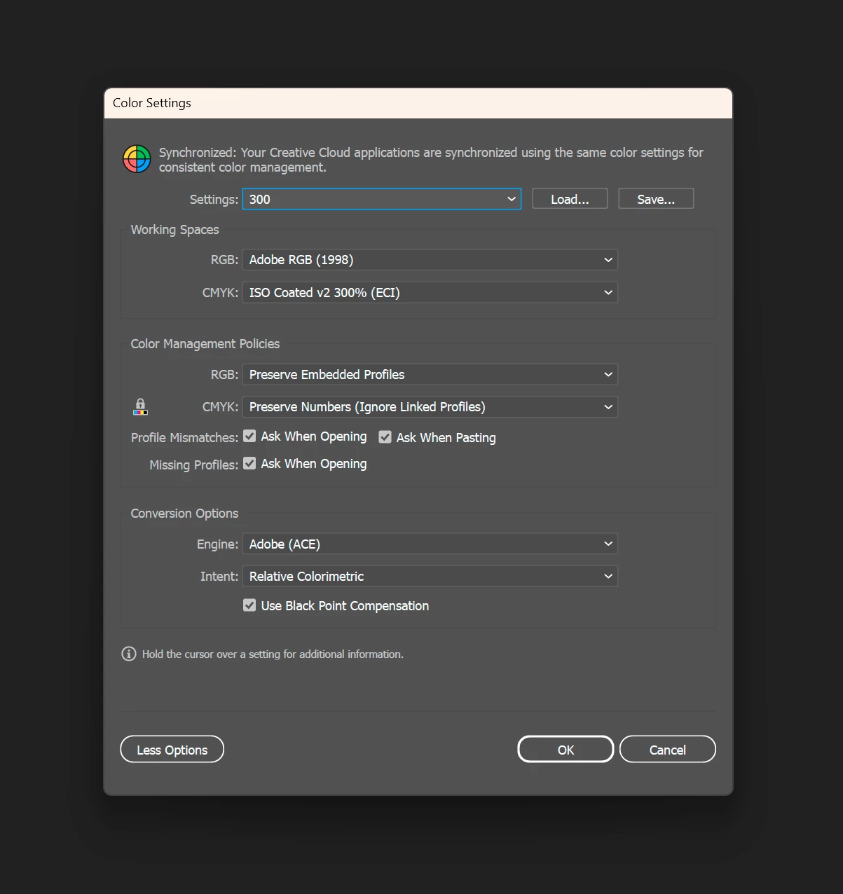Screen dimensions: 843x894
Task: Click the Working Spaces section heading
Action: tap(174, 230)
